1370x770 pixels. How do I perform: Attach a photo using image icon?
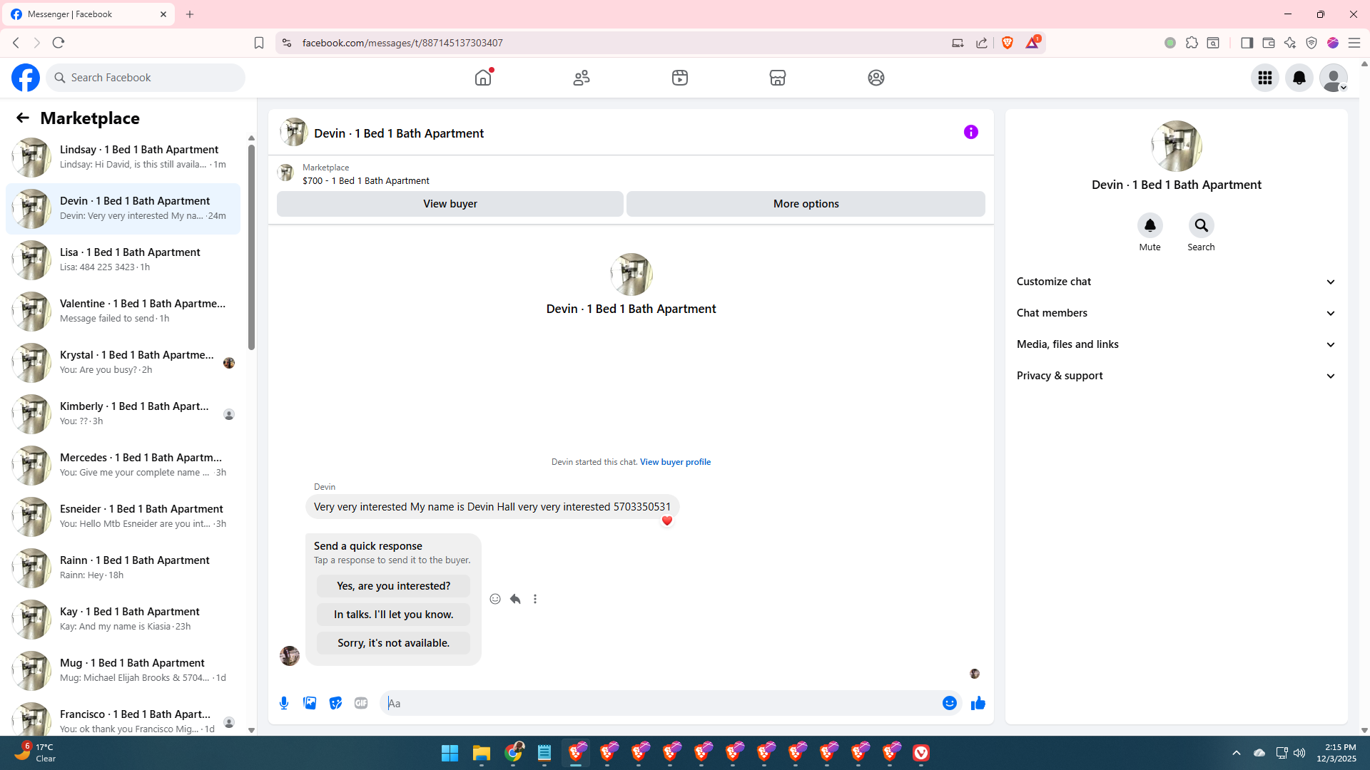pyautogui.click(x=310, y=703)
